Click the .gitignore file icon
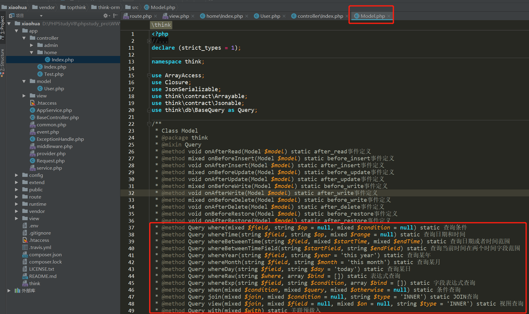Viewport: 529px width, 314px height. (25, 233)
